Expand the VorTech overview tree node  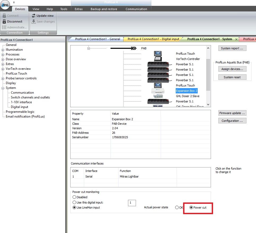point(3,69)
